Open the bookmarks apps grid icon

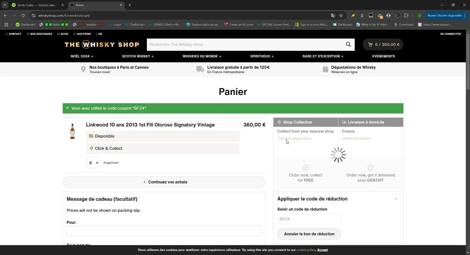click(6, 24)
